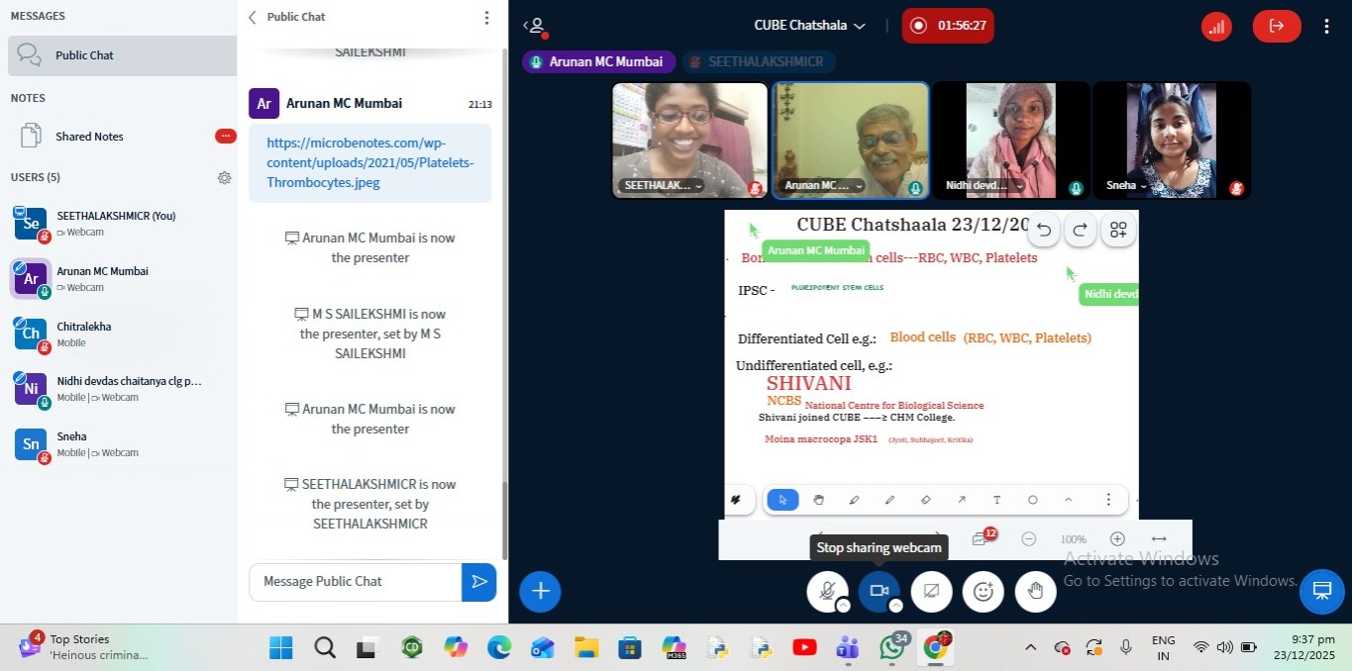The width and height of the screenshot is (1352, 671).
Task: Send the public chat message
Action: pos(478,581)
